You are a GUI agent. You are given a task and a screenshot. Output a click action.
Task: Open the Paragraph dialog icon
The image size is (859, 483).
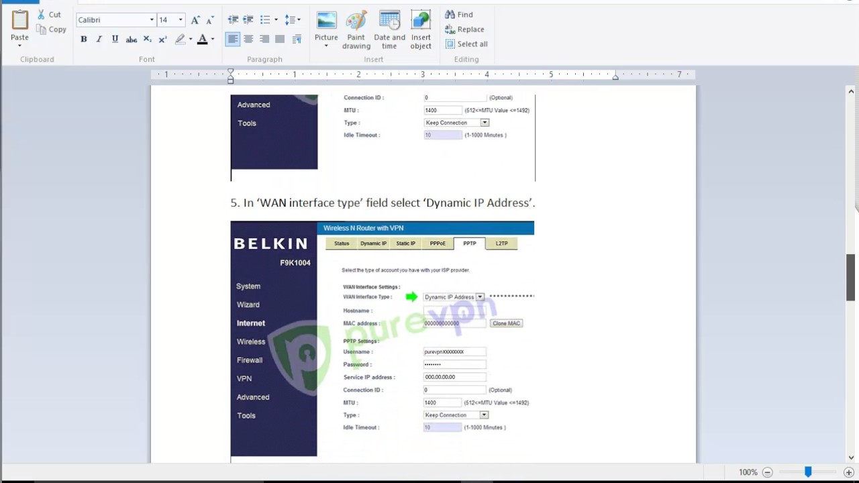coord(297,39)
